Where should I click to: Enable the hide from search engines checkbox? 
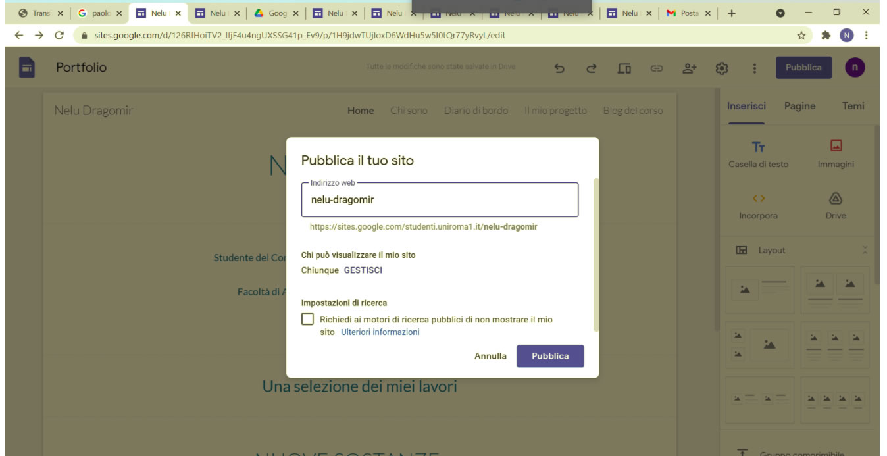(x=308, y=319)
